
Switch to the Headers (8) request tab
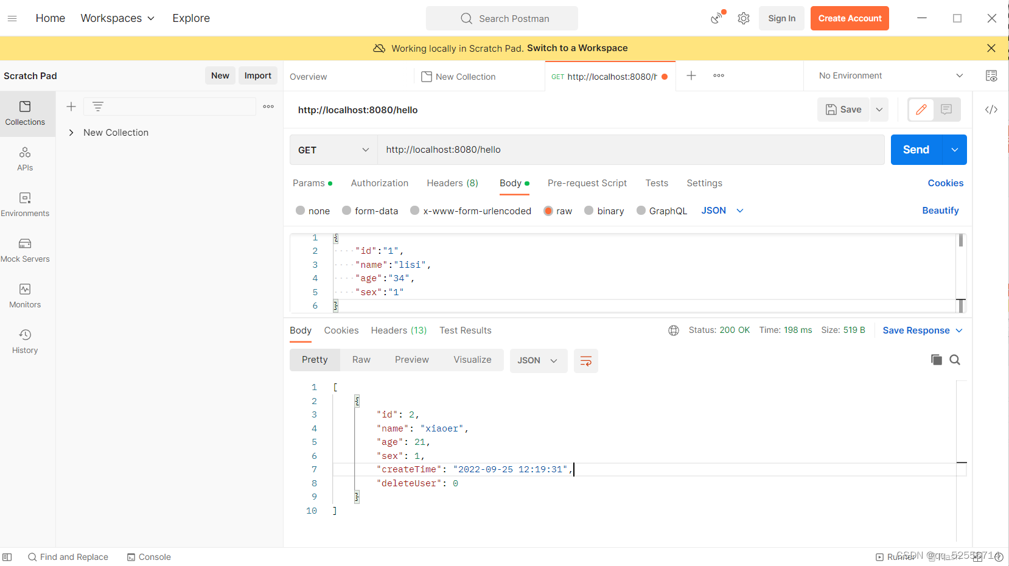point(452,183)
